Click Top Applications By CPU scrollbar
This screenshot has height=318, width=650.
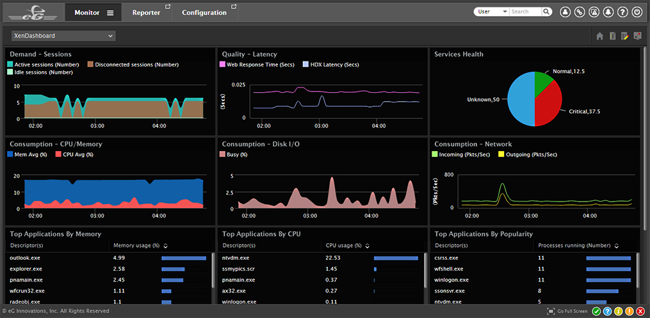pyautogui.click(x=426, y=270)
